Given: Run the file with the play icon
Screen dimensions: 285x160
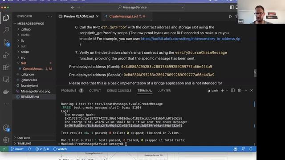Looking at the screenshot, I should pos(230,16).
